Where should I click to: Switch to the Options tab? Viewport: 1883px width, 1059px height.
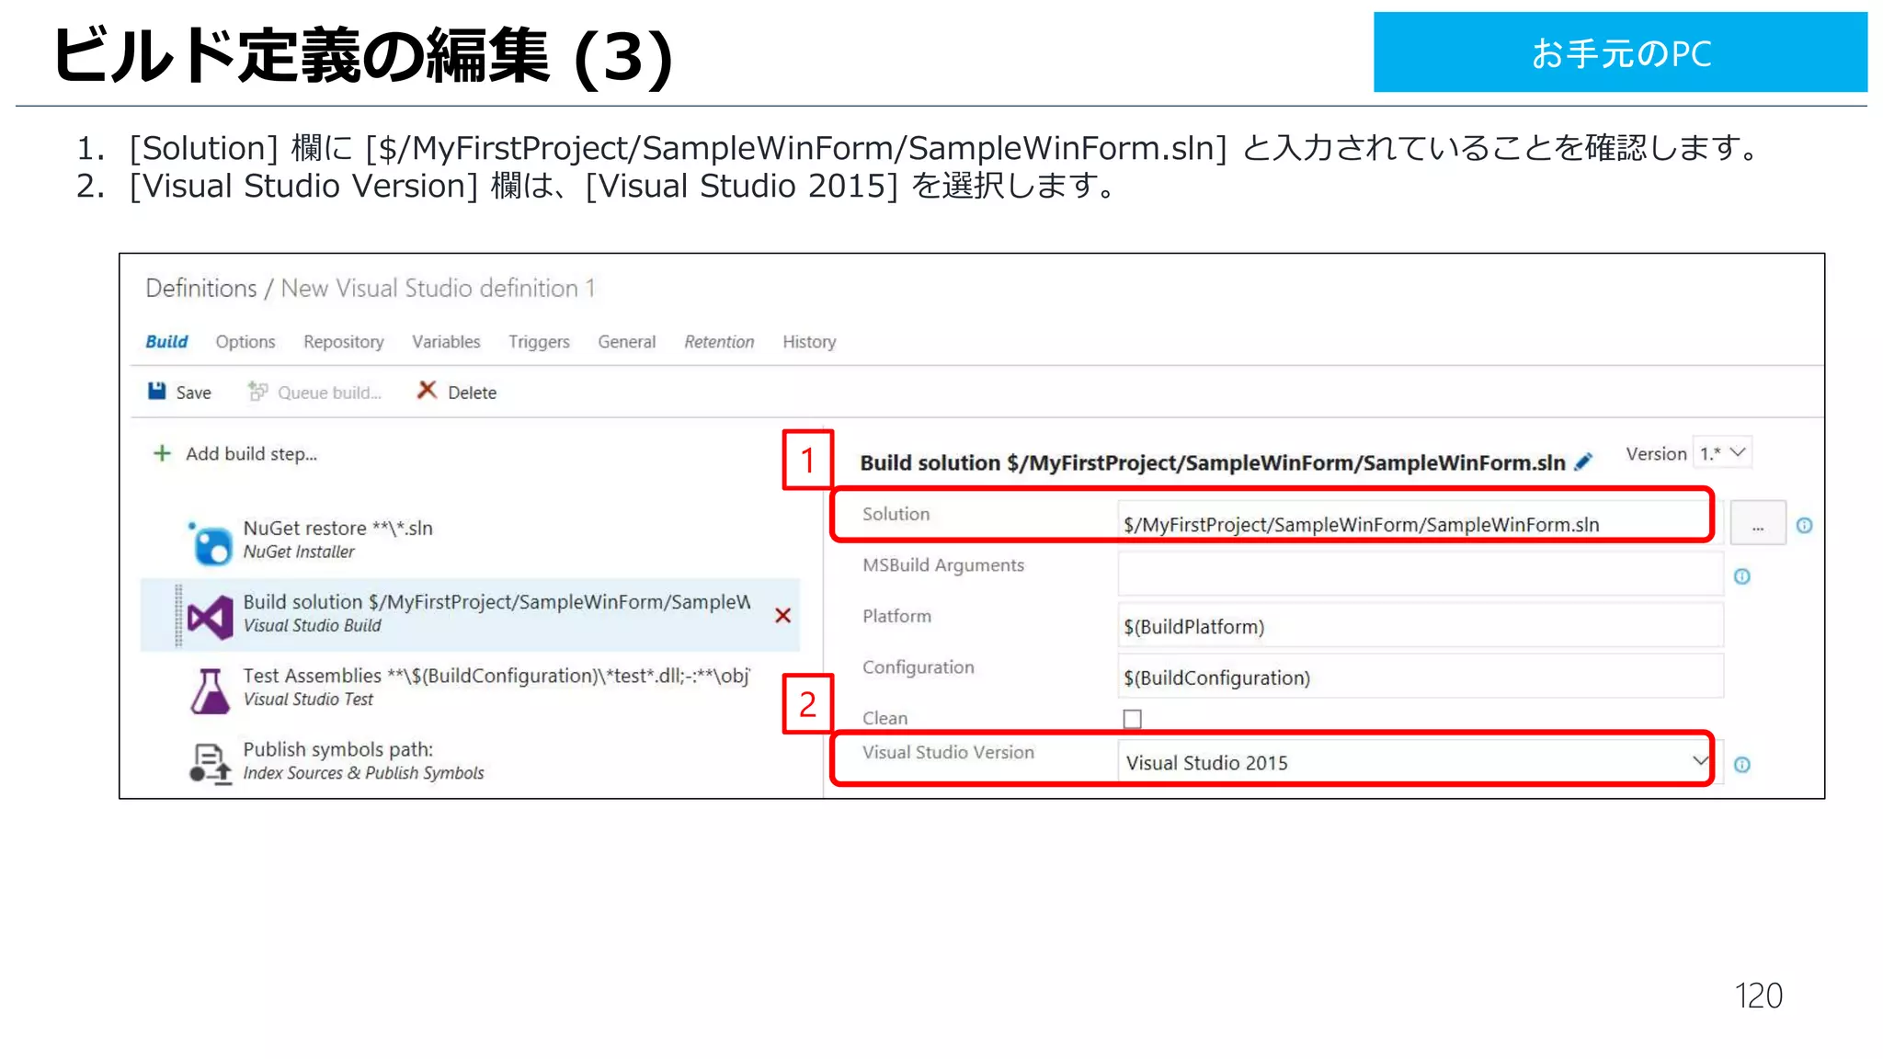point(245,342)
